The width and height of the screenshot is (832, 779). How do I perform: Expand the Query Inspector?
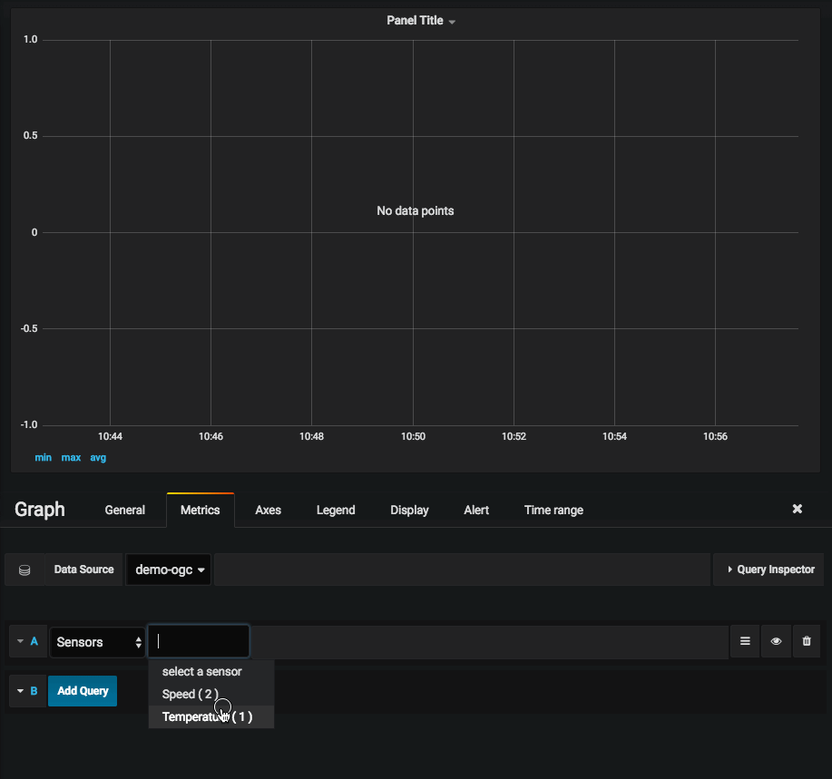pyautogui.click(x=768, y=570)
